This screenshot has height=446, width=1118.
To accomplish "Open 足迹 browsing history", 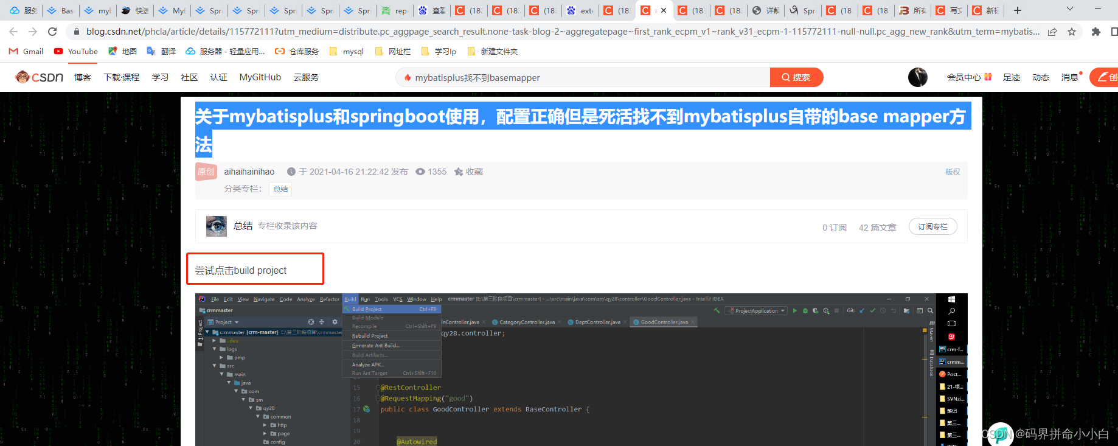I will (x=1012, y=77).
